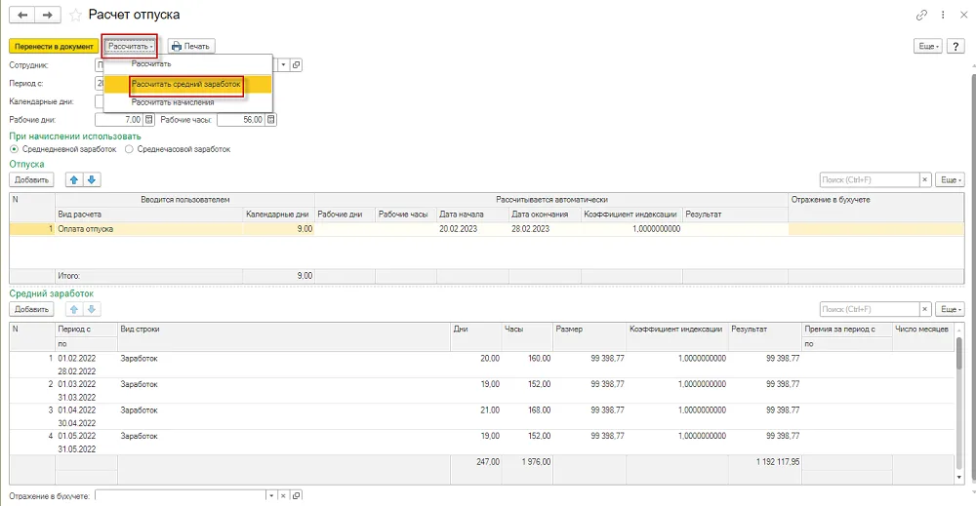Select the earnings row starting 01.05.2022
This screenshot has width=976, height=506.
(482, 442)
